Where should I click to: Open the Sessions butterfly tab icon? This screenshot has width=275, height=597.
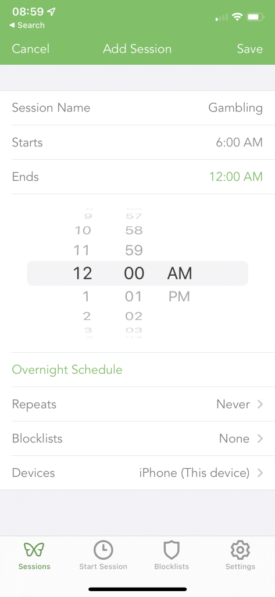coord(34,550)
